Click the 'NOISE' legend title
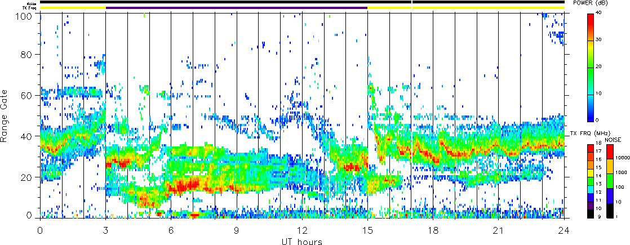This screenshot has height=245, width=630. [x=613, y=139]
